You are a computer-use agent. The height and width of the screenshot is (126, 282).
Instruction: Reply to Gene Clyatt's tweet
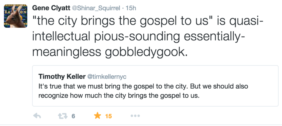[x=37, y=116]
